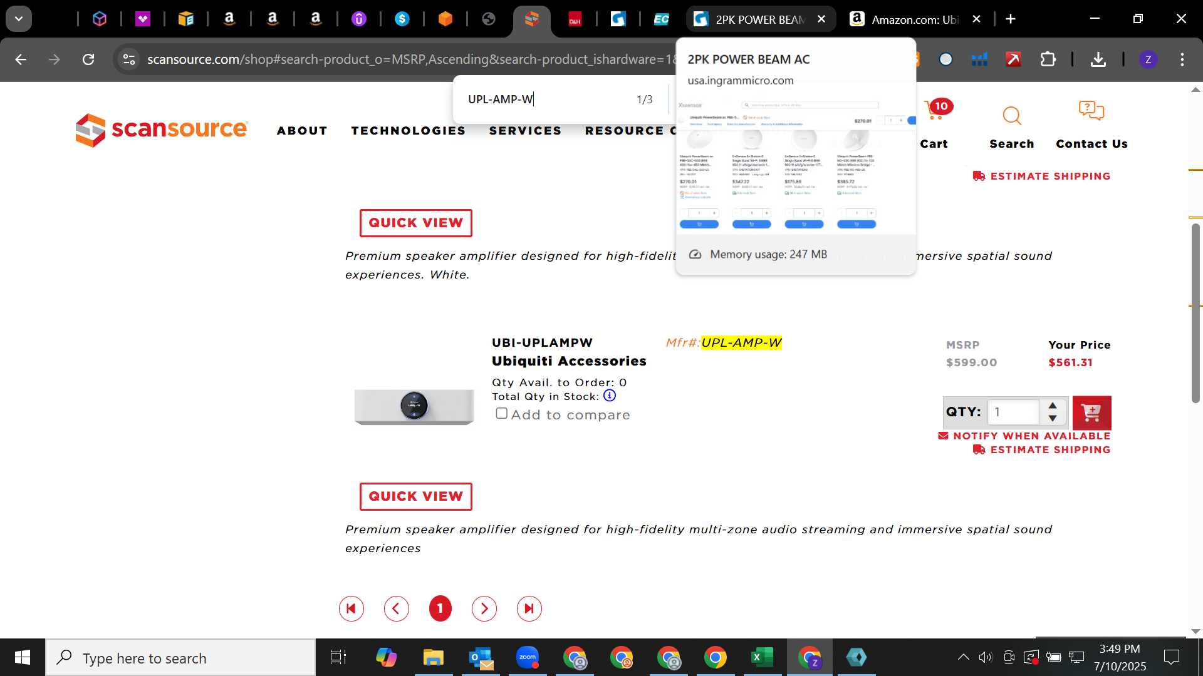Open the volume control in system tray
This screenshot has height=676, width=1203.
click(x=986, y=657)
